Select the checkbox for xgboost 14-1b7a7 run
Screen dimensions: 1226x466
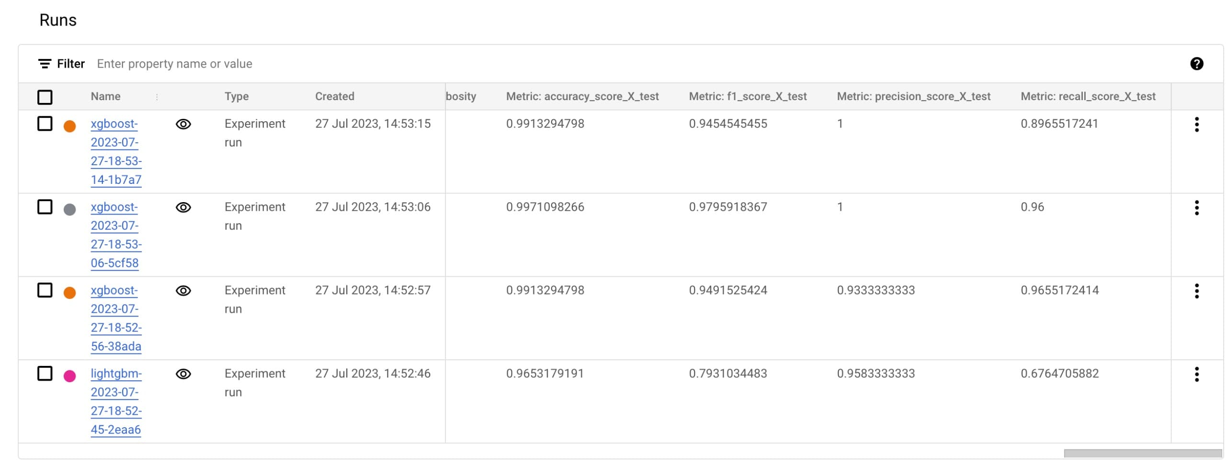coord(45,124)
